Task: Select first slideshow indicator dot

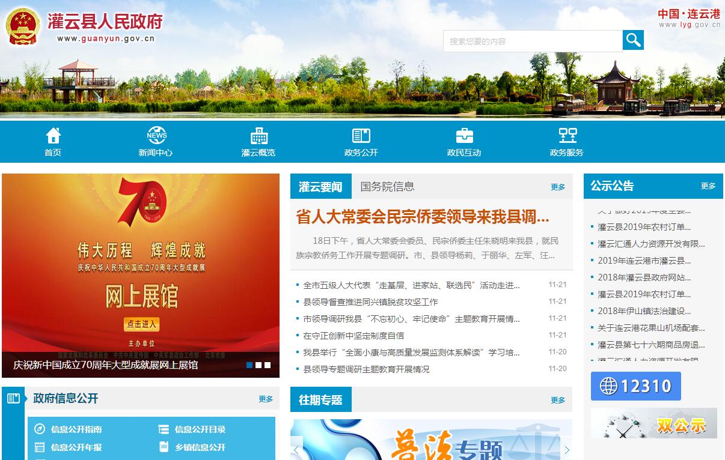Action: tap(249, 365)
